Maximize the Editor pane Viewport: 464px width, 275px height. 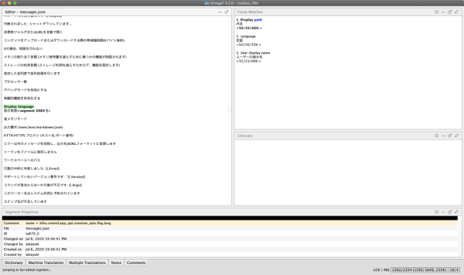tap(226, 12)
